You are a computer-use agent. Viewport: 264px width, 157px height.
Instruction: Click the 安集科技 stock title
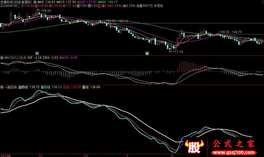click(7, 2)
